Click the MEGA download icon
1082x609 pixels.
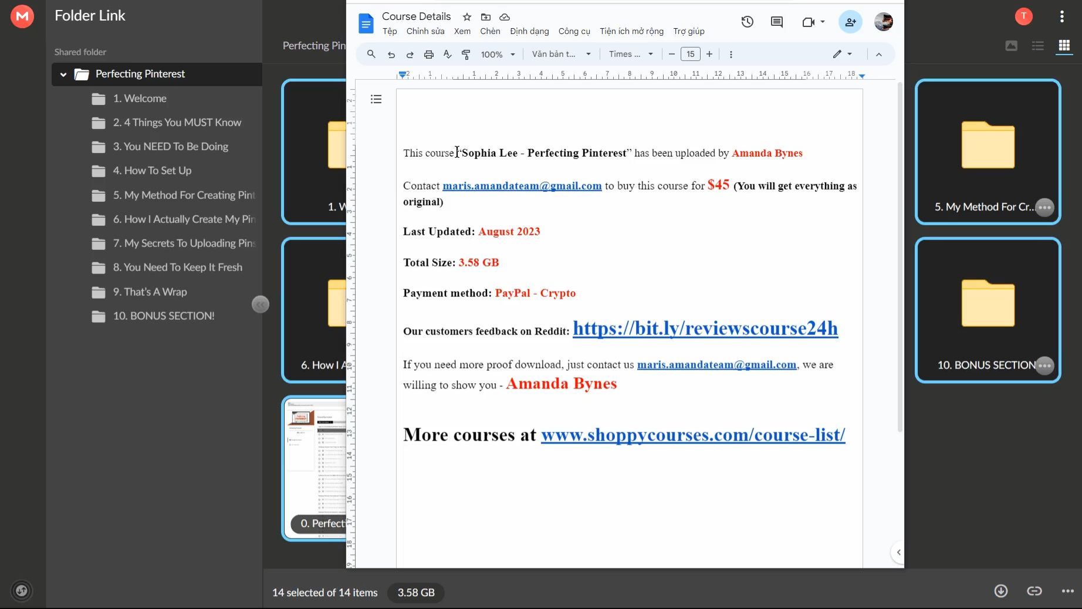coord(1001,591)
